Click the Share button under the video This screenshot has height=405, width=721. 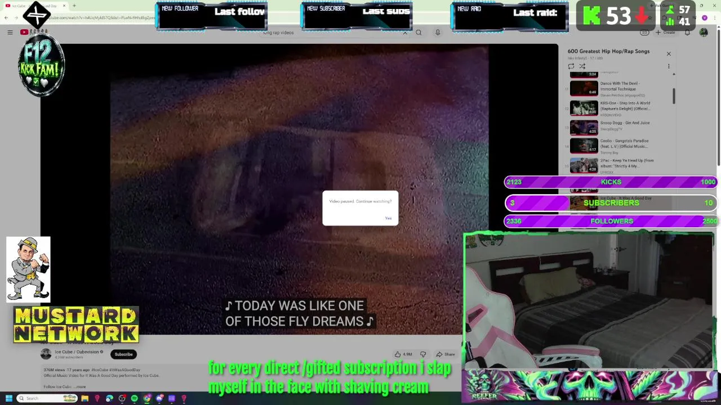[445, 354]
